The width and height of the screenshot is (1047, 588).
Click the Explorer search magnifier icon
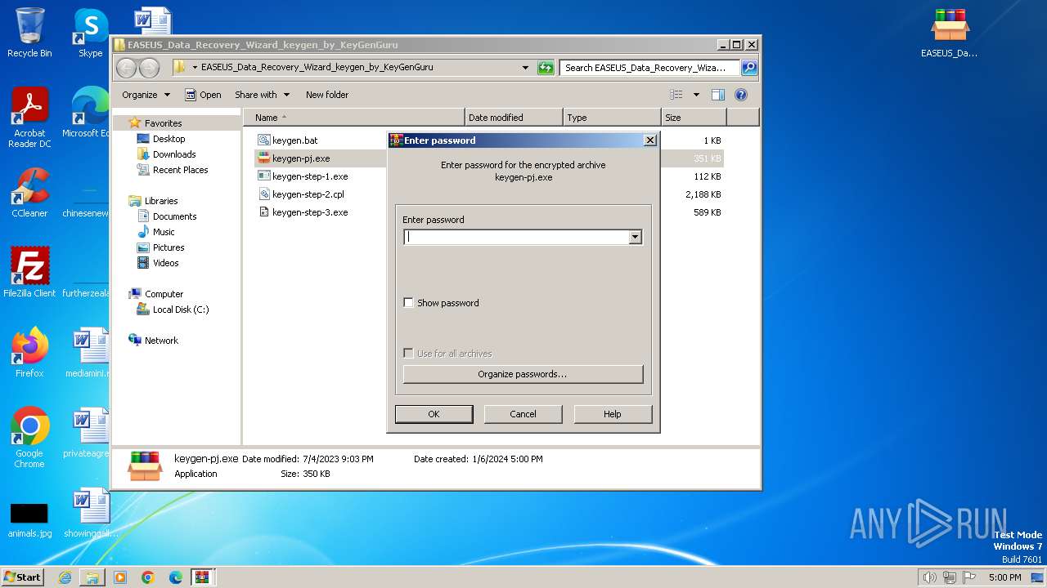(x=748, y=68)
